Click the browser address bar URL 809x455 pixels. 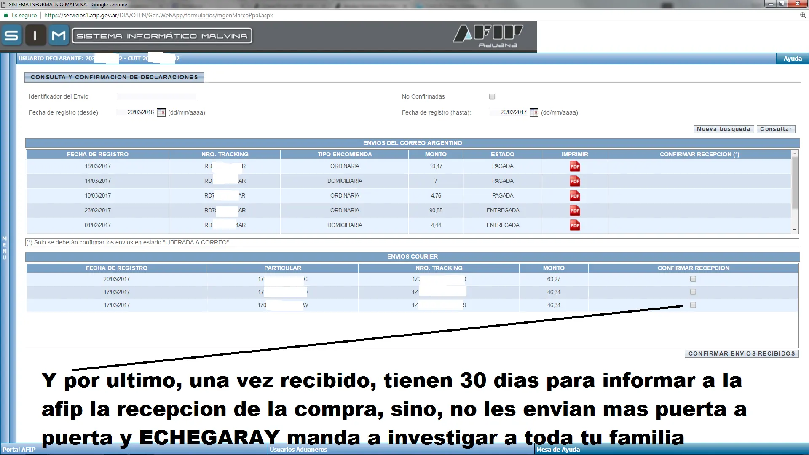pyautogui.click(x=158, y=15)
